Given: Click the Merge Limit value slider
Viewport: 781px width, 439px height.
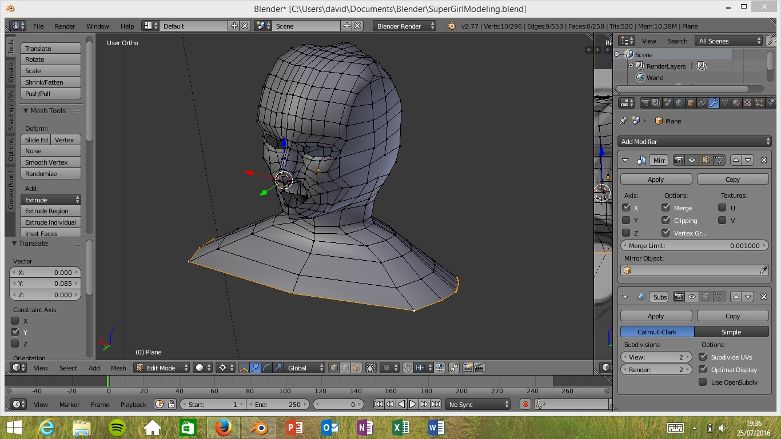Looking at the screenshot, I should click(694, 246).
